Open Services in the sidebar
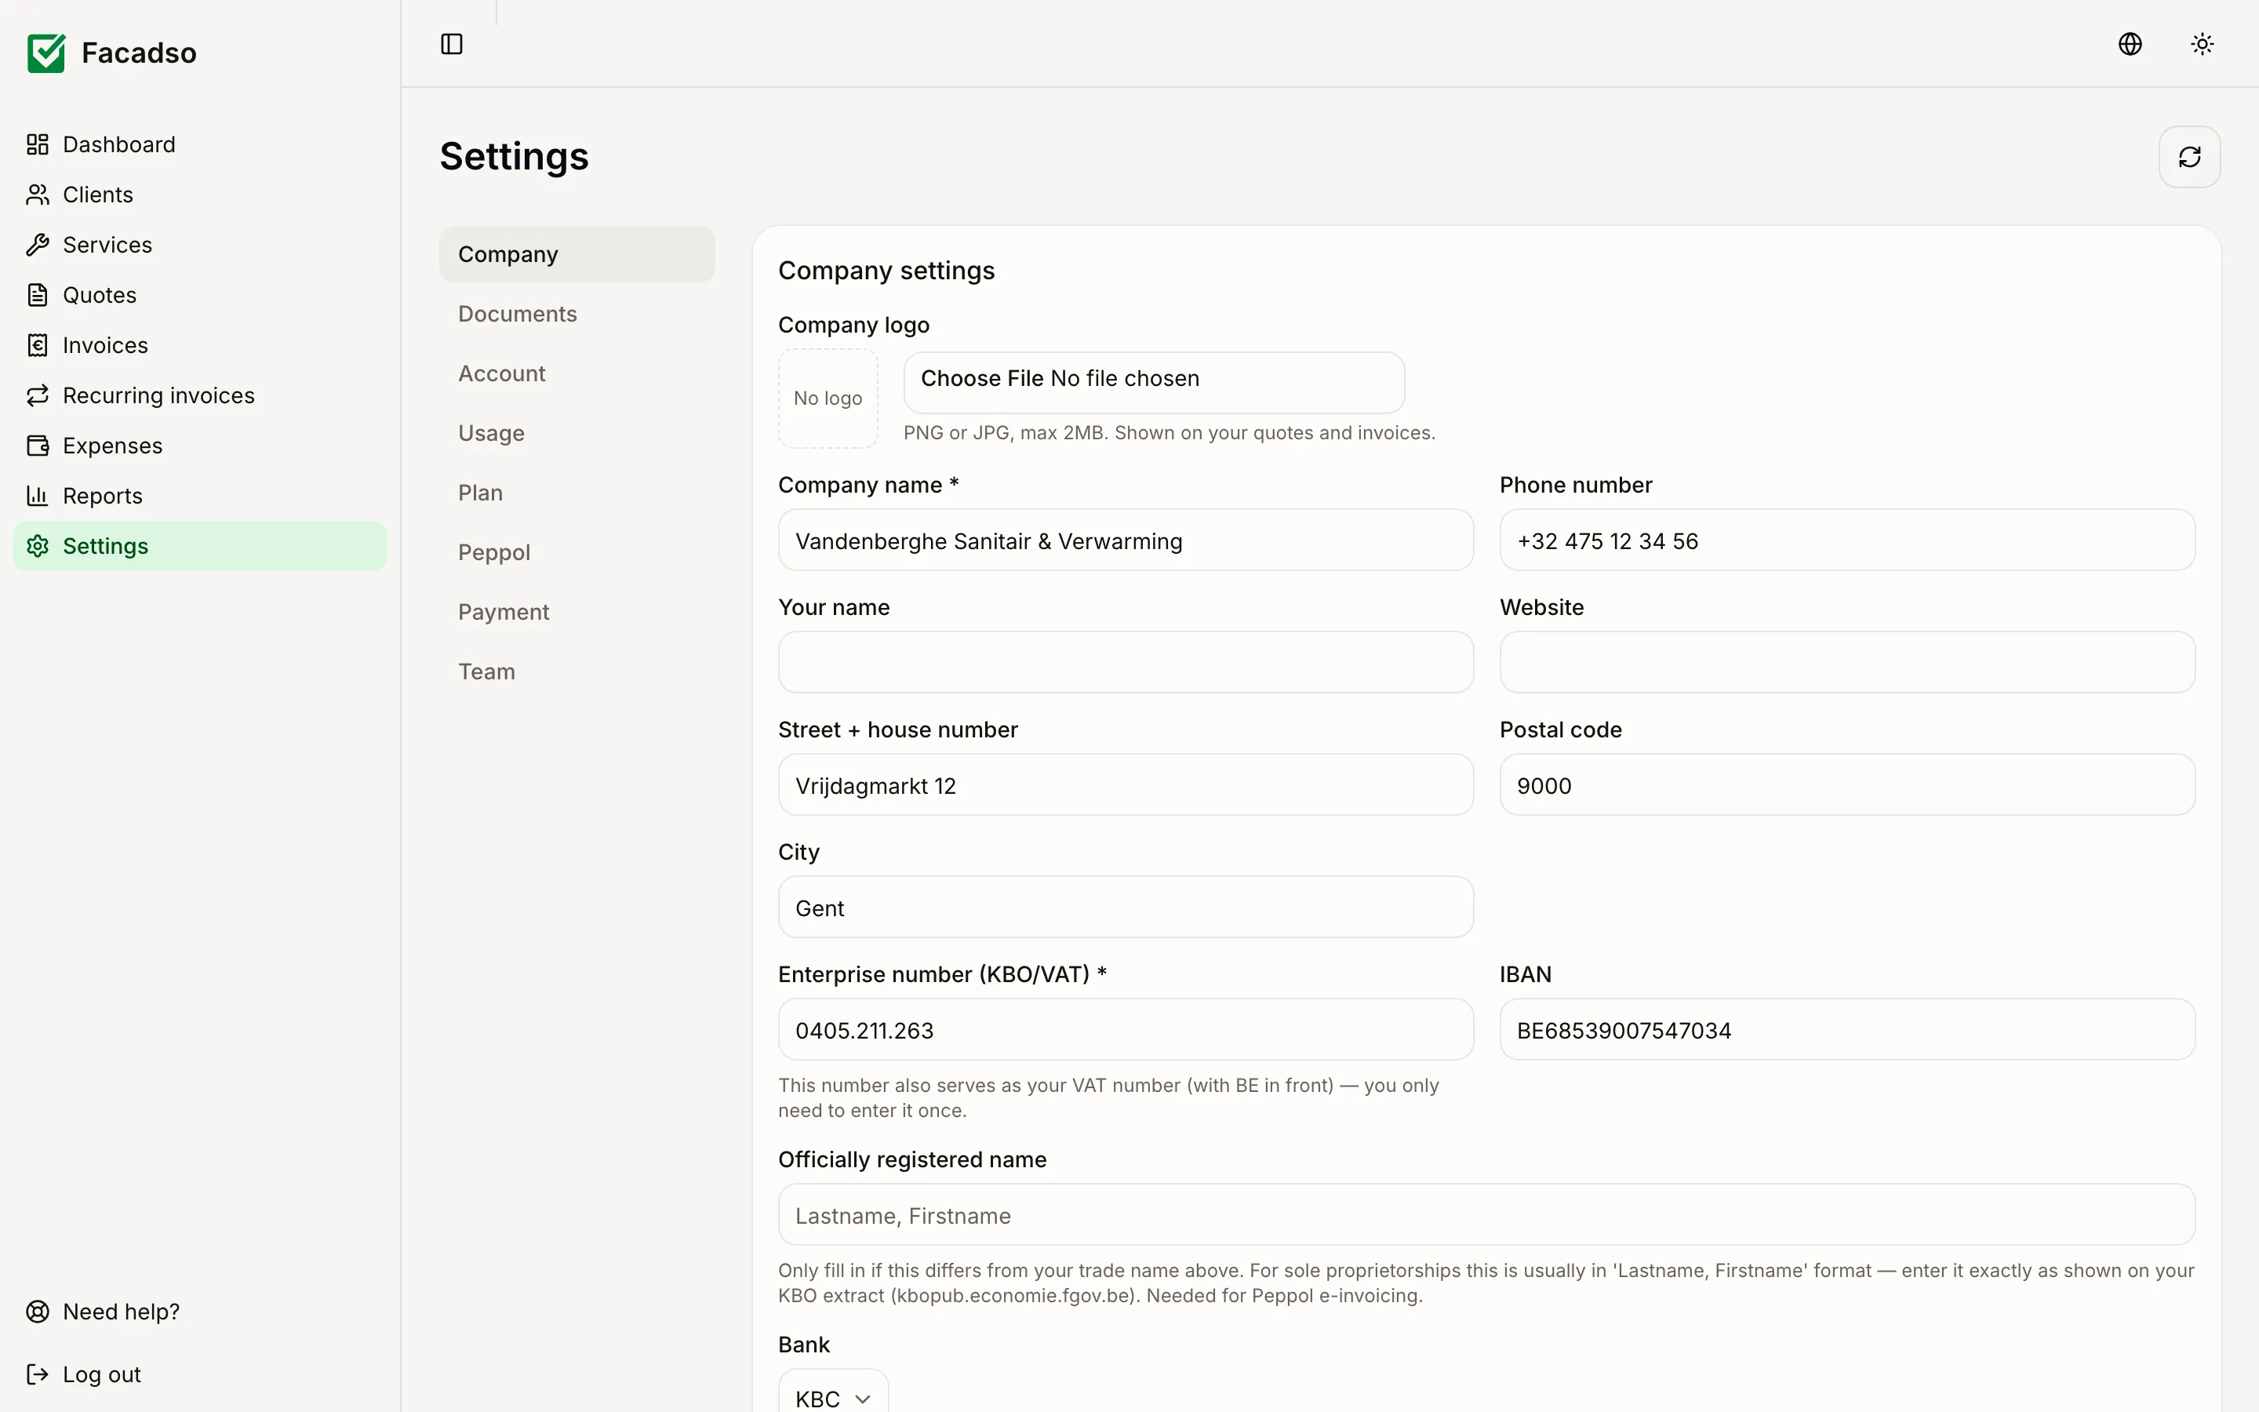 tap(200, 245)
